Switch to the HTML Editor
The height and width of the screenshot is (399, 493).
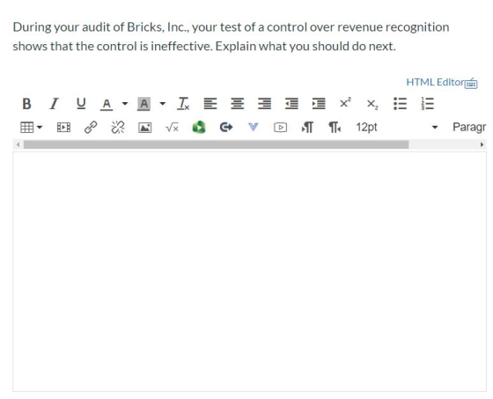tap(435, 82)
